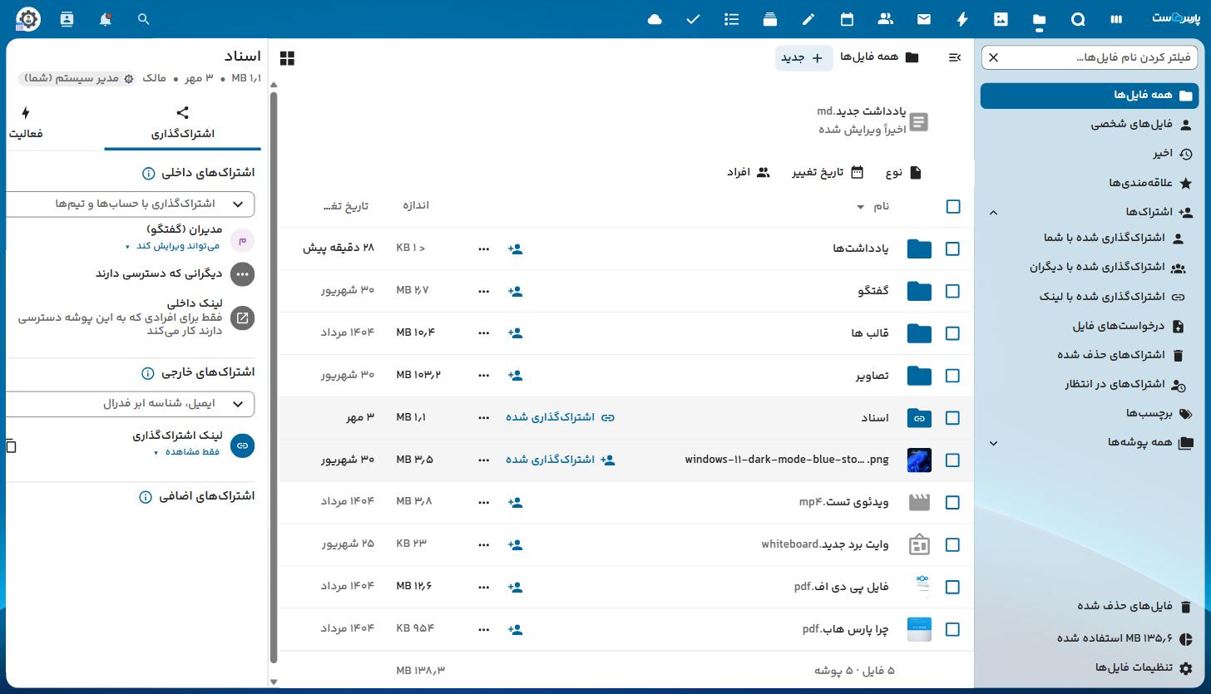
Task: Open the تاریخ تغییر date filter
Action: tap(828, 172)
